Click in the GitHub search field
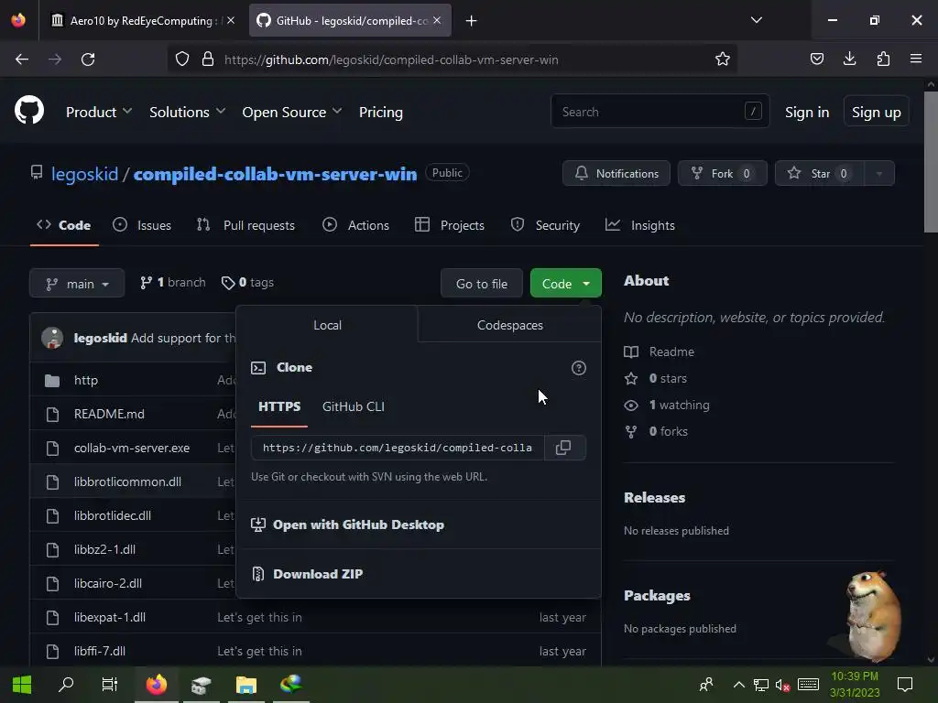938x703 pixels. [x=660, y=111]
